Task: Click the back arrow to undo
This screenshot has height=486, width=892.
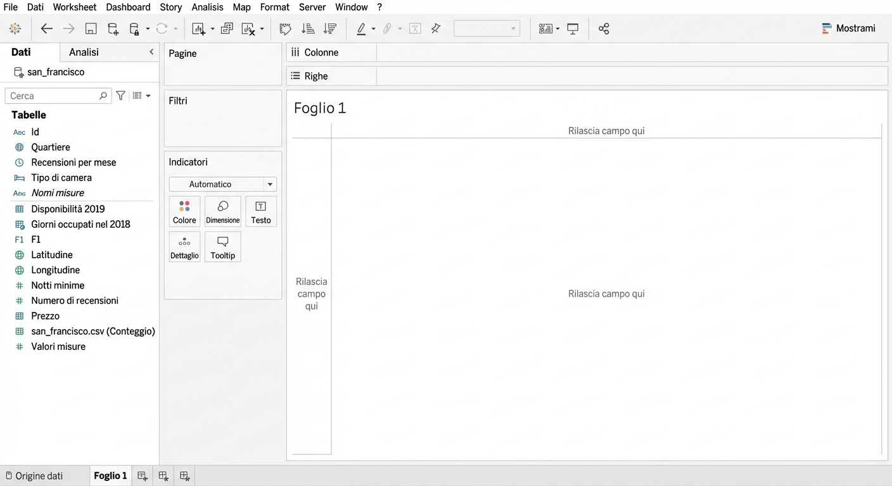Action: pos(46,28)
